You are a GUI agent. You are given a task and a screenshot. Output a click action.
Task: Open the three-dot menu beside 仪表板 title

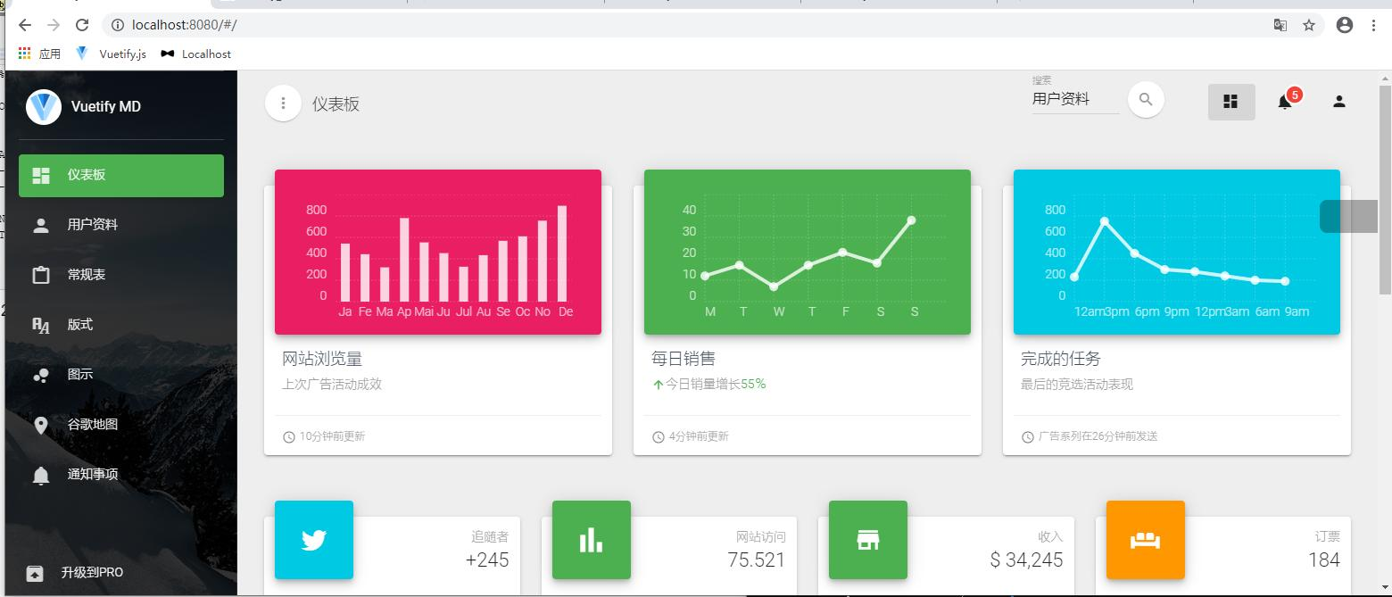click(x=283, y=103)
